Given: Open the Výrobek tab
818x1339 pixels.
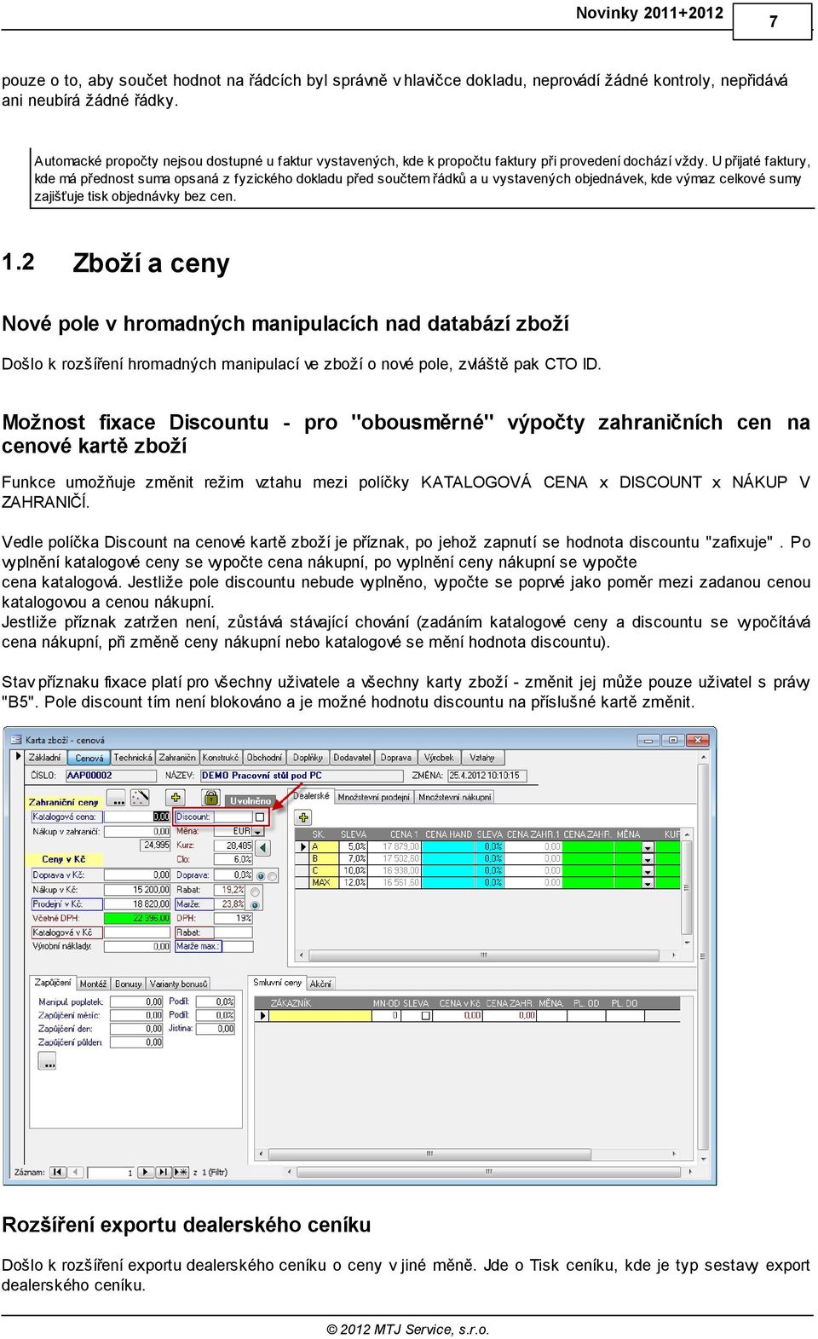Looking at the screenshot, I should point(439,757).
